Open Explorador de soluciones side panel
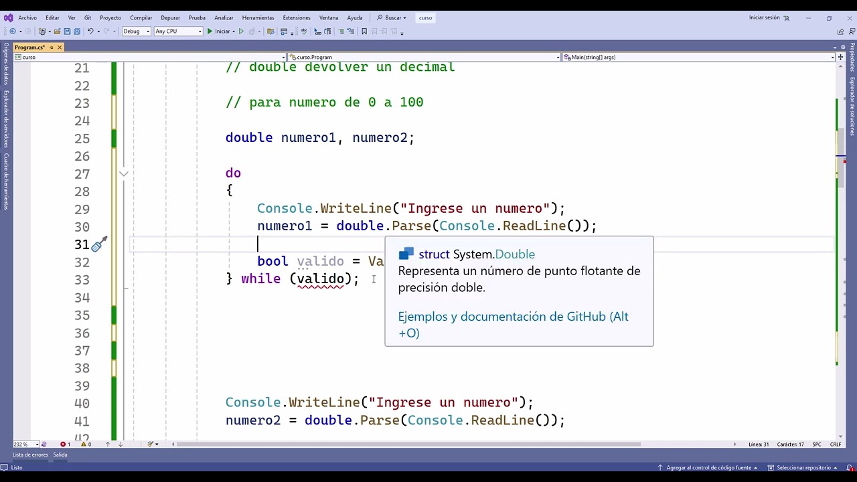 coord(852,106)
